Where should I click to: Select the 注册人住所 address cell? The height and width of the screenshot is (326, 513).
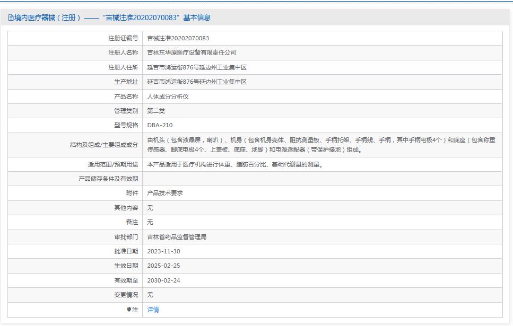pyautogui.click(x=198, y=67)
